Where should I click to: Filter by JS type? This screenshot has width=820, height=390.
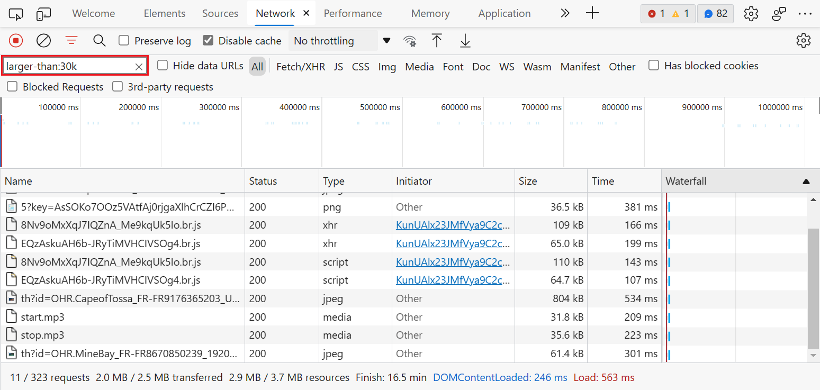339,67
